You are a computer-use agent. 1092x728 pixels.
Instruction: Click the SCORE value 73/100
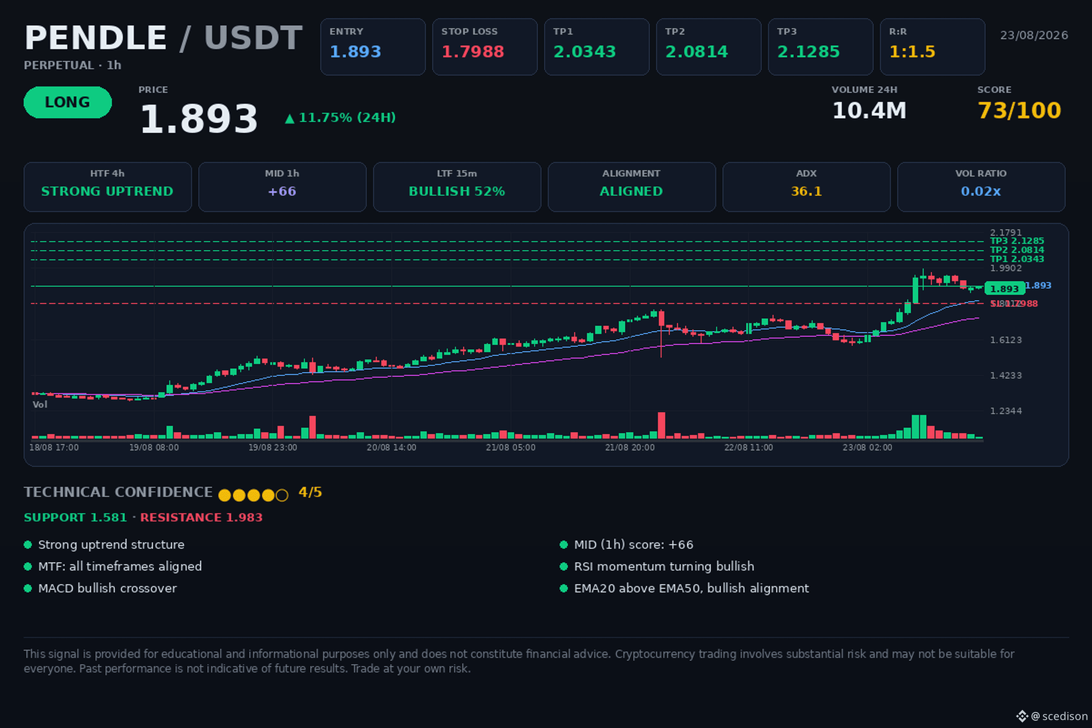[x=1020, y=111]
